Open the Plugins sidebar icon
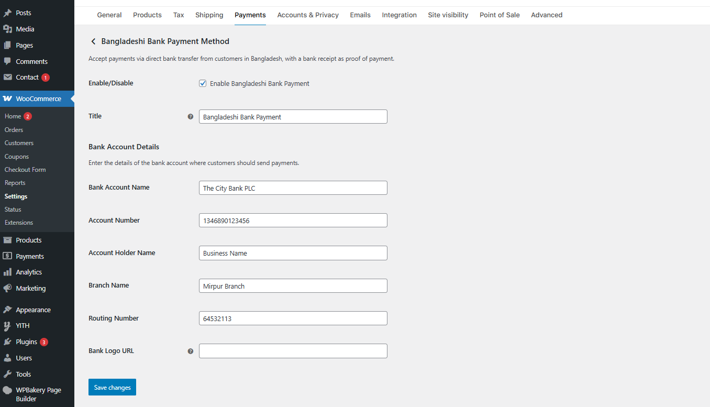This screenshot has height=407, width=710. [x=7, y=342]
